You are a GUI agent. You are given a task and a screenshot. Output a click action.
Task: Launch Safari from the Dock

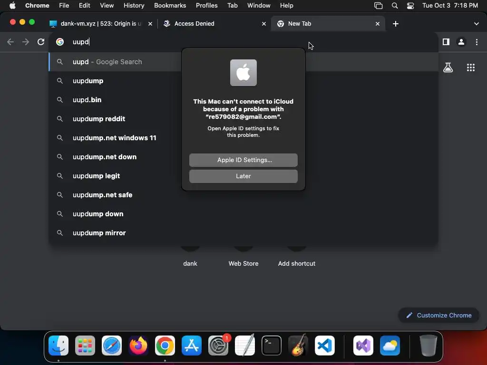click(112, 346)
